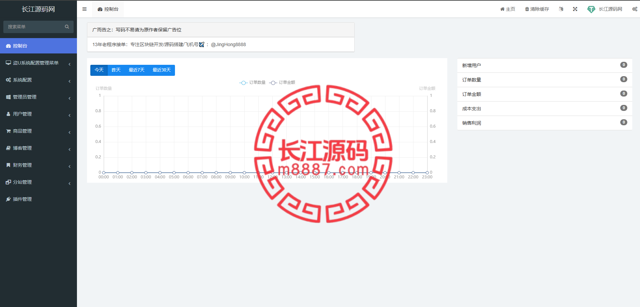The height and width of the screenshot is (307, 640).
Task: Toggle fullscreen with the expand icon
Action: coord(575,9)
